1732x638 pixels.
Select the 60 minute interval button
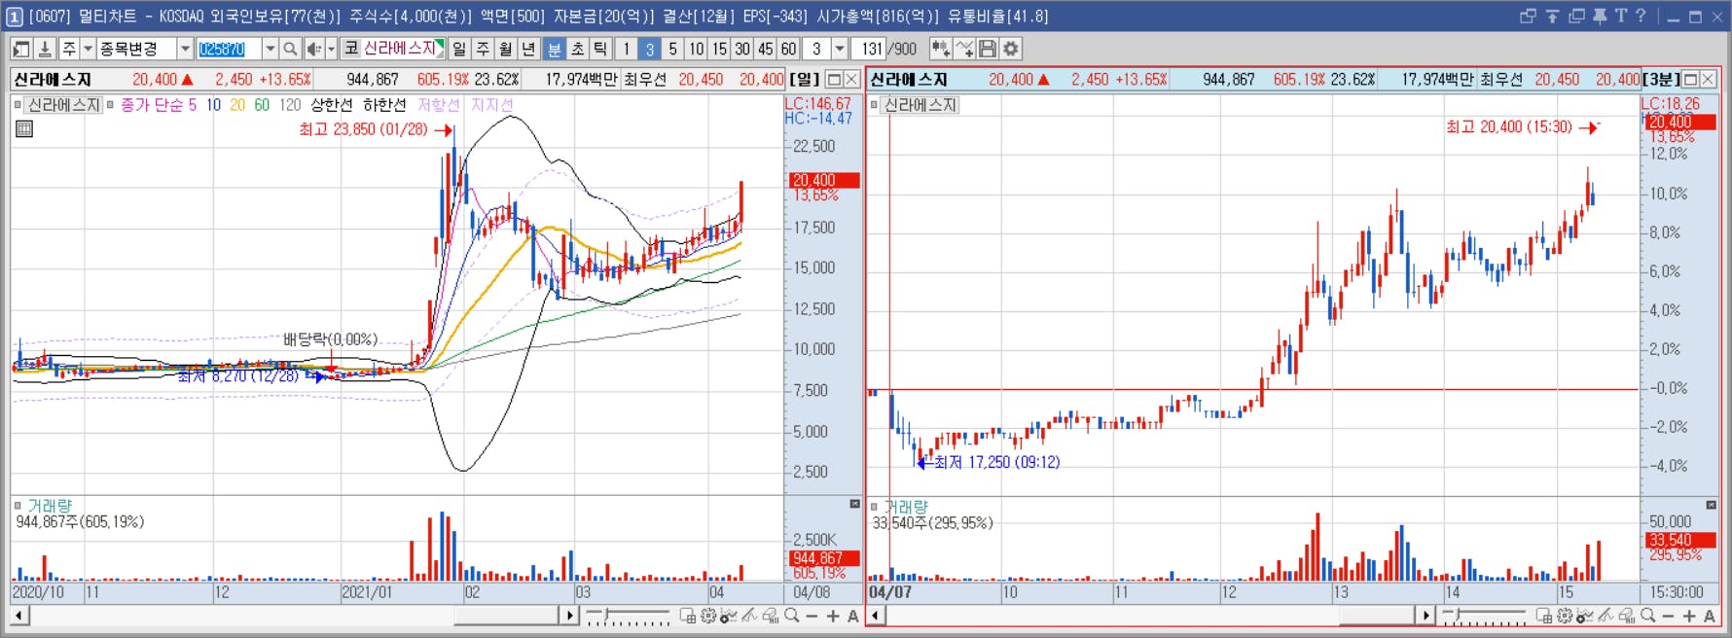pos(789,49)
